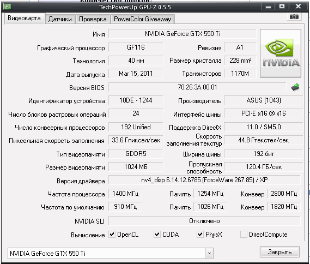Screen dimensions: 310x264
Task: Maximize the GPU-Z window
Action: [282, 7]
